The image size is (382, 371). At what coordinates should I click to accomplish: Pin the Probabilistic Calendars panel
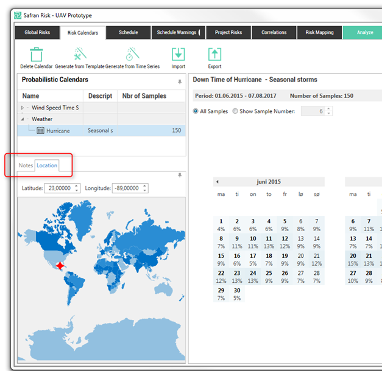click(180, 81)
